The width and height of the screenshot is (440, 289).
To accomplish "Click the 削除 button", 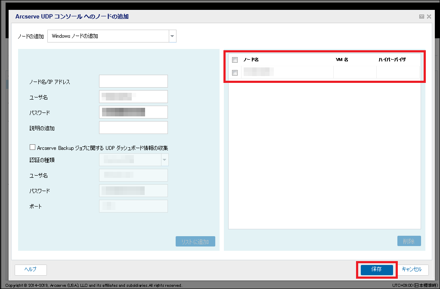I will 409,241.
